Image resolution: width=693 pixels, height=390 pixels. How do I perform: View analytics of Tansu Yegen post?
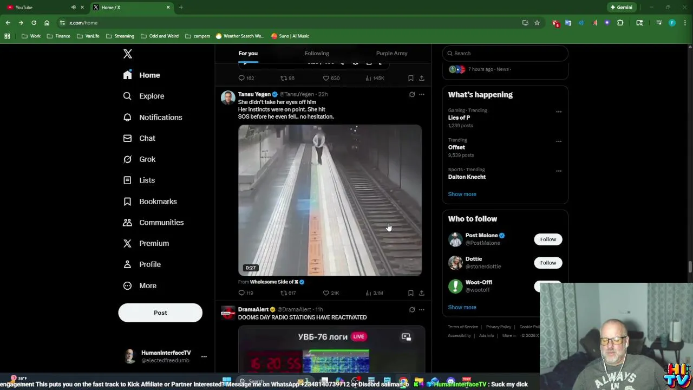tap(374, 293)
